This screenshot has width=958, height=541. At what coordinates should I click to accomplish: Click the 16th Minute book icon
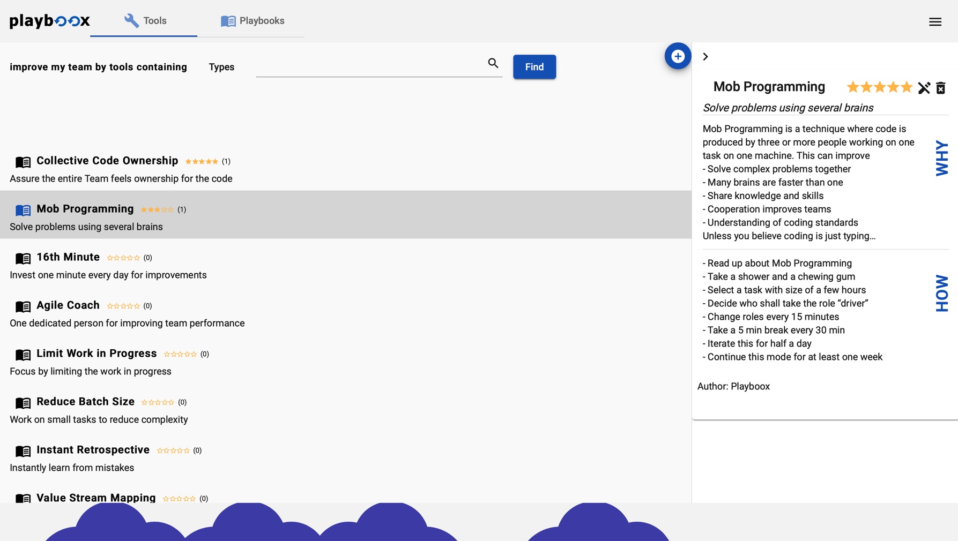pyautogui.click(x=23, y=258)
